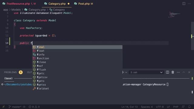Screen dimensions: 194x109
Task: Click the feedback icon in status bar
Action: point(183,107)
